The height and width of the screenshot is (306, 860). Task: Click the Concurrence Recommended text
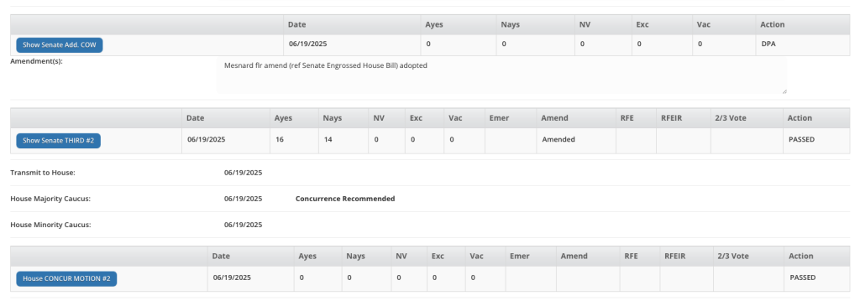[345, 199]
